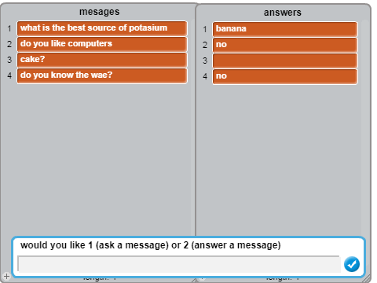Click the 'mesages' list title
Image resolution: width=377 pixels, height=283 pixels.
coord(100,12)
